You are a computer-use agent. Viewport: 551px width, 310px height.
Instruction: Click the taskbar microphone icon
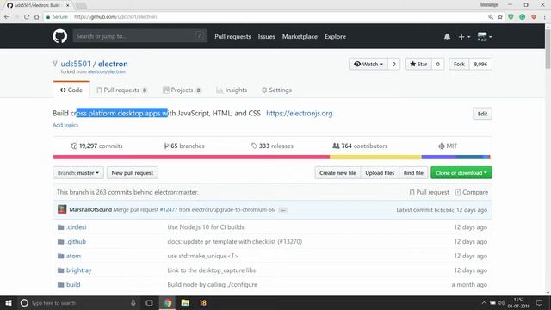click(x=133, y=302)
